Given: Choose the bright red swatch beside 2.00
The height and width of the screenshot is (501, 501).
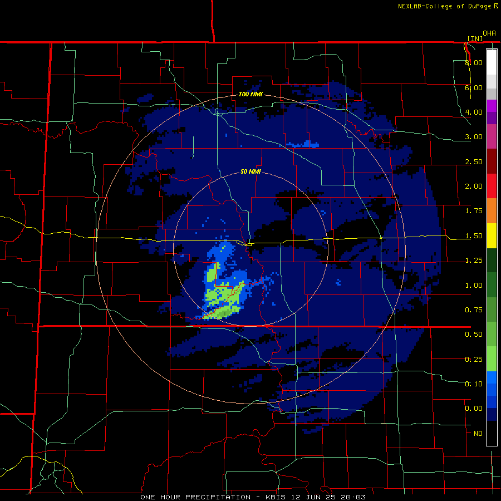Looking at the screenshot, I should click(492, 186).
